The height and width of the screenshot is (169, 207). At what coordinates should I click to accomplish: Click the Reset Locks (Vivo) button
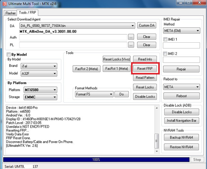click(116, 59)
